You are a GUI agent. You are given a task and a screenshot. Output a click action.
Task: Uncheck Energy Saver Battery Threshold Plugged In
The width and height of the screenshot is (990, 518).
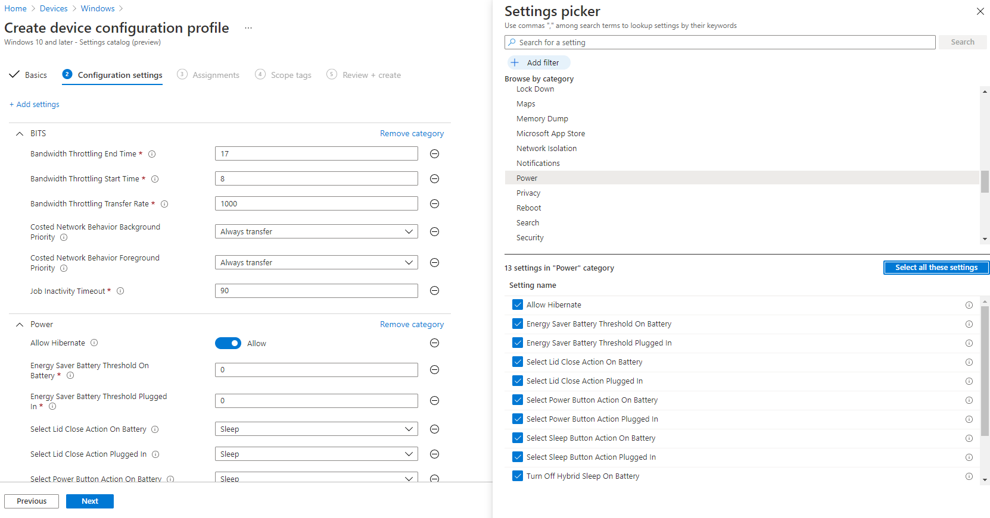coord(518,343)
